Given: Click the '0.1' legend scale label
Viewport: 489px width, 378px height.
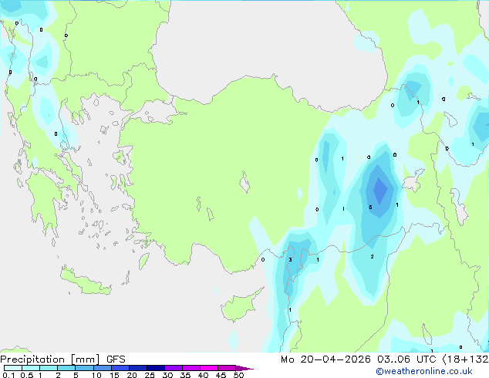Looking at the screenshot, I should (x=8, y=375).
